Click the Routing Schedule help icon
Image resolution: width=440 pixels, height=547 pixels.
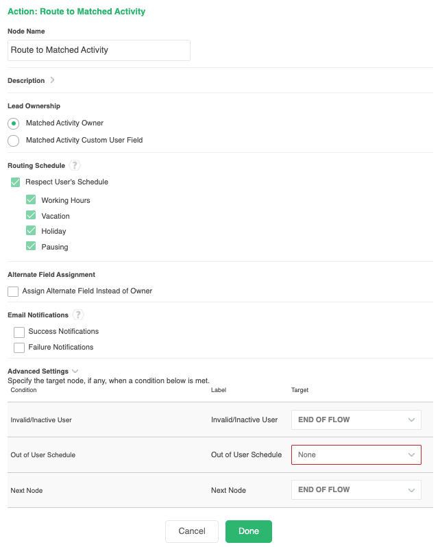coord(75,166)
